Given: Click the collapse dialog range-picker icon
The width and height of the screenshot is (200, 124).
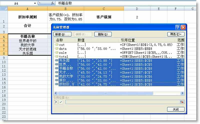Looking at the screenshot, I should [182, 102].
